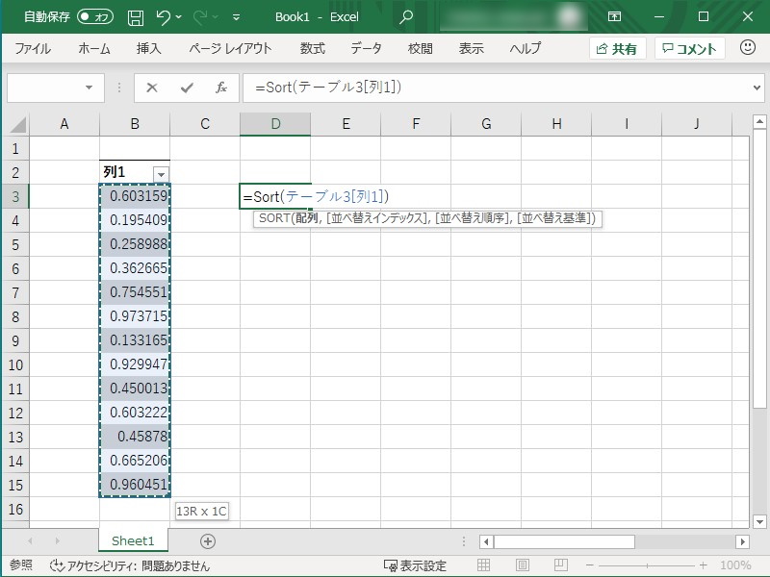770x577 pixels.
Task: Cancel formula entry with X icon
Action: click(x=152, y=88)
